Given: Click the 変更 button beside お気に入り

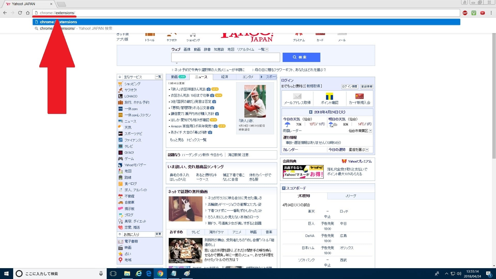Looking at the screenshot, I should [158, 234].
